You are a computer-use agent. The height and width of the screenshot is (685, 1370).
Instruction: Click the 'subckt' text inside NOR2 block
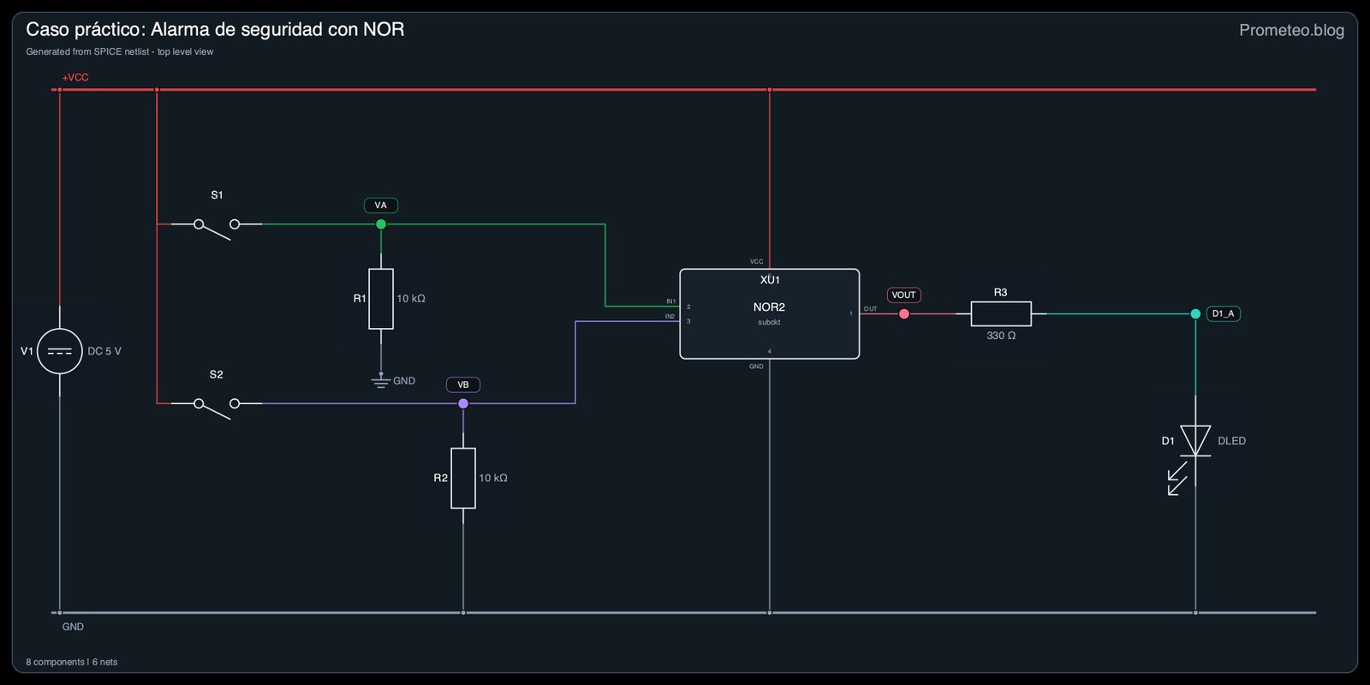pos(769,322)
